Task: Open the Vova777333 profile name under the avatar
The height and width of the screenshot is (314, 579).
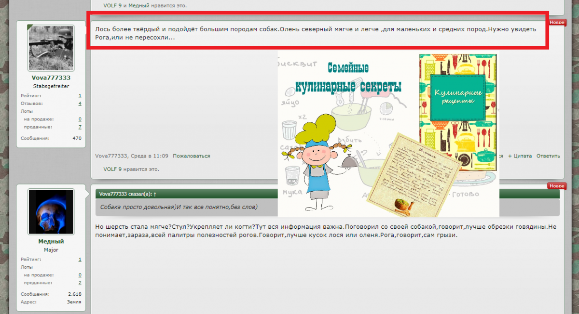Action: pyautogui.click(x=51, y=78)
